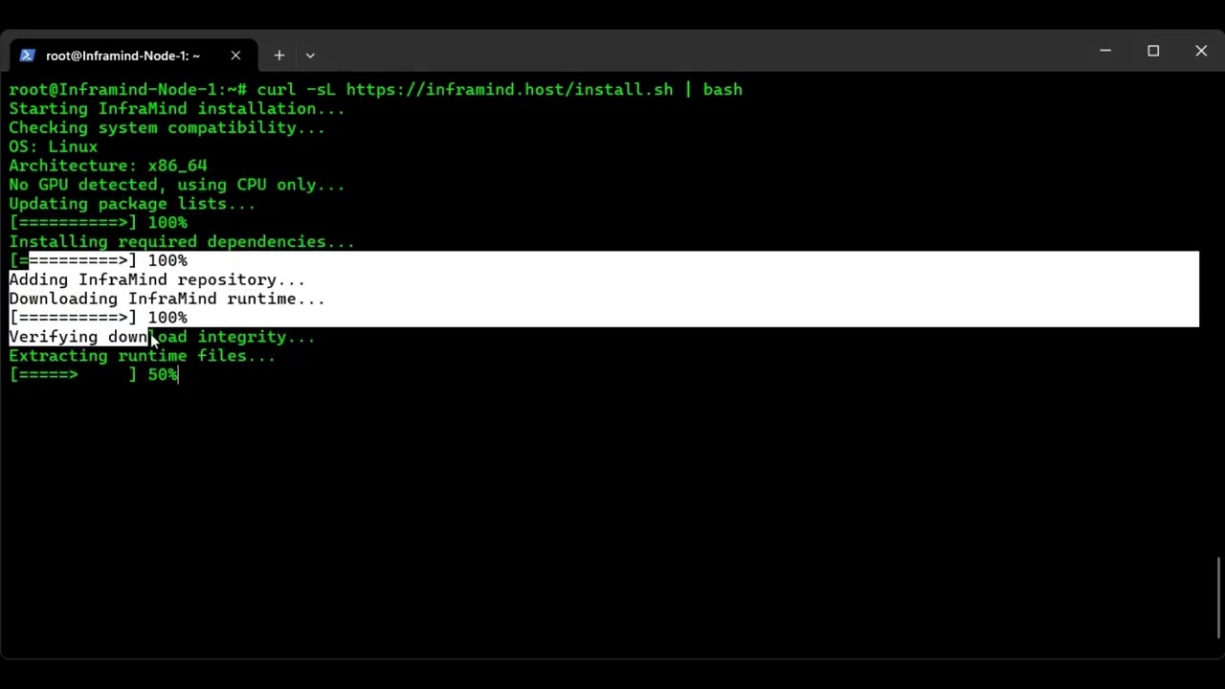1225x689 pixels.
Task: Click 'Updating package lists...' line
Action: coord(132,204)
